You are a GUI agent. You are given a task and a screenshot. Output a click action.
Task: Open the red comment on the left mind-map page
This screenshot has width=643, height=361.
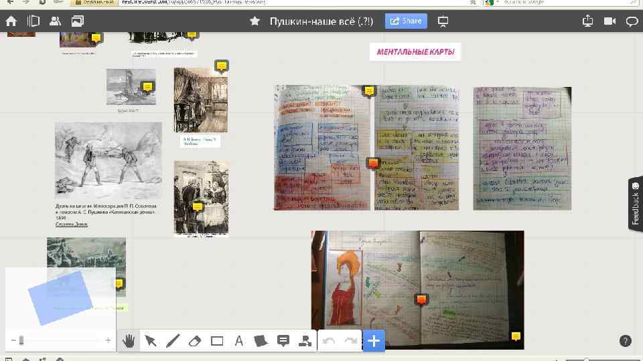click(373, 163)
